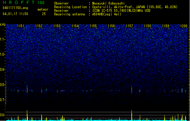
Task: Click the date stamp 04.01.17 11:50
Action: [15, 14]
